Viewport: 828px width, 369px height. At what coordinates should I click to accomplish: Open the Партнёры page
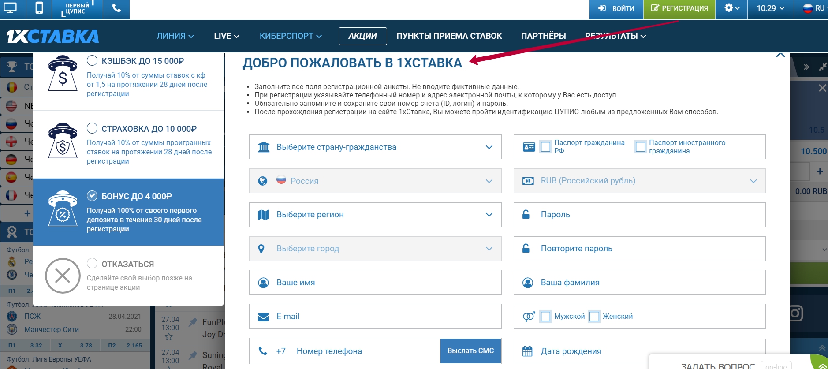[543, 36]
